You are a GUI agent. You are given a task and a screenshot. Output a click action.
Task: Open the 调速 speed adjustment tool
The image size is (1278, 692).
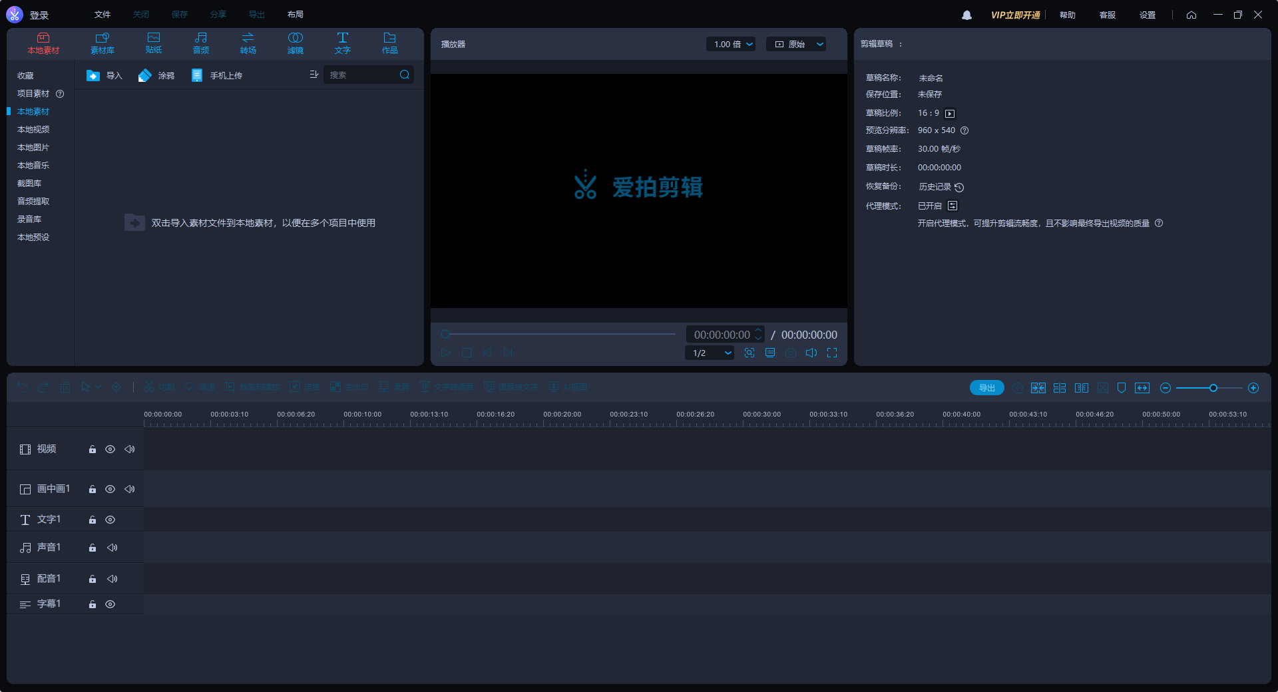198,387
